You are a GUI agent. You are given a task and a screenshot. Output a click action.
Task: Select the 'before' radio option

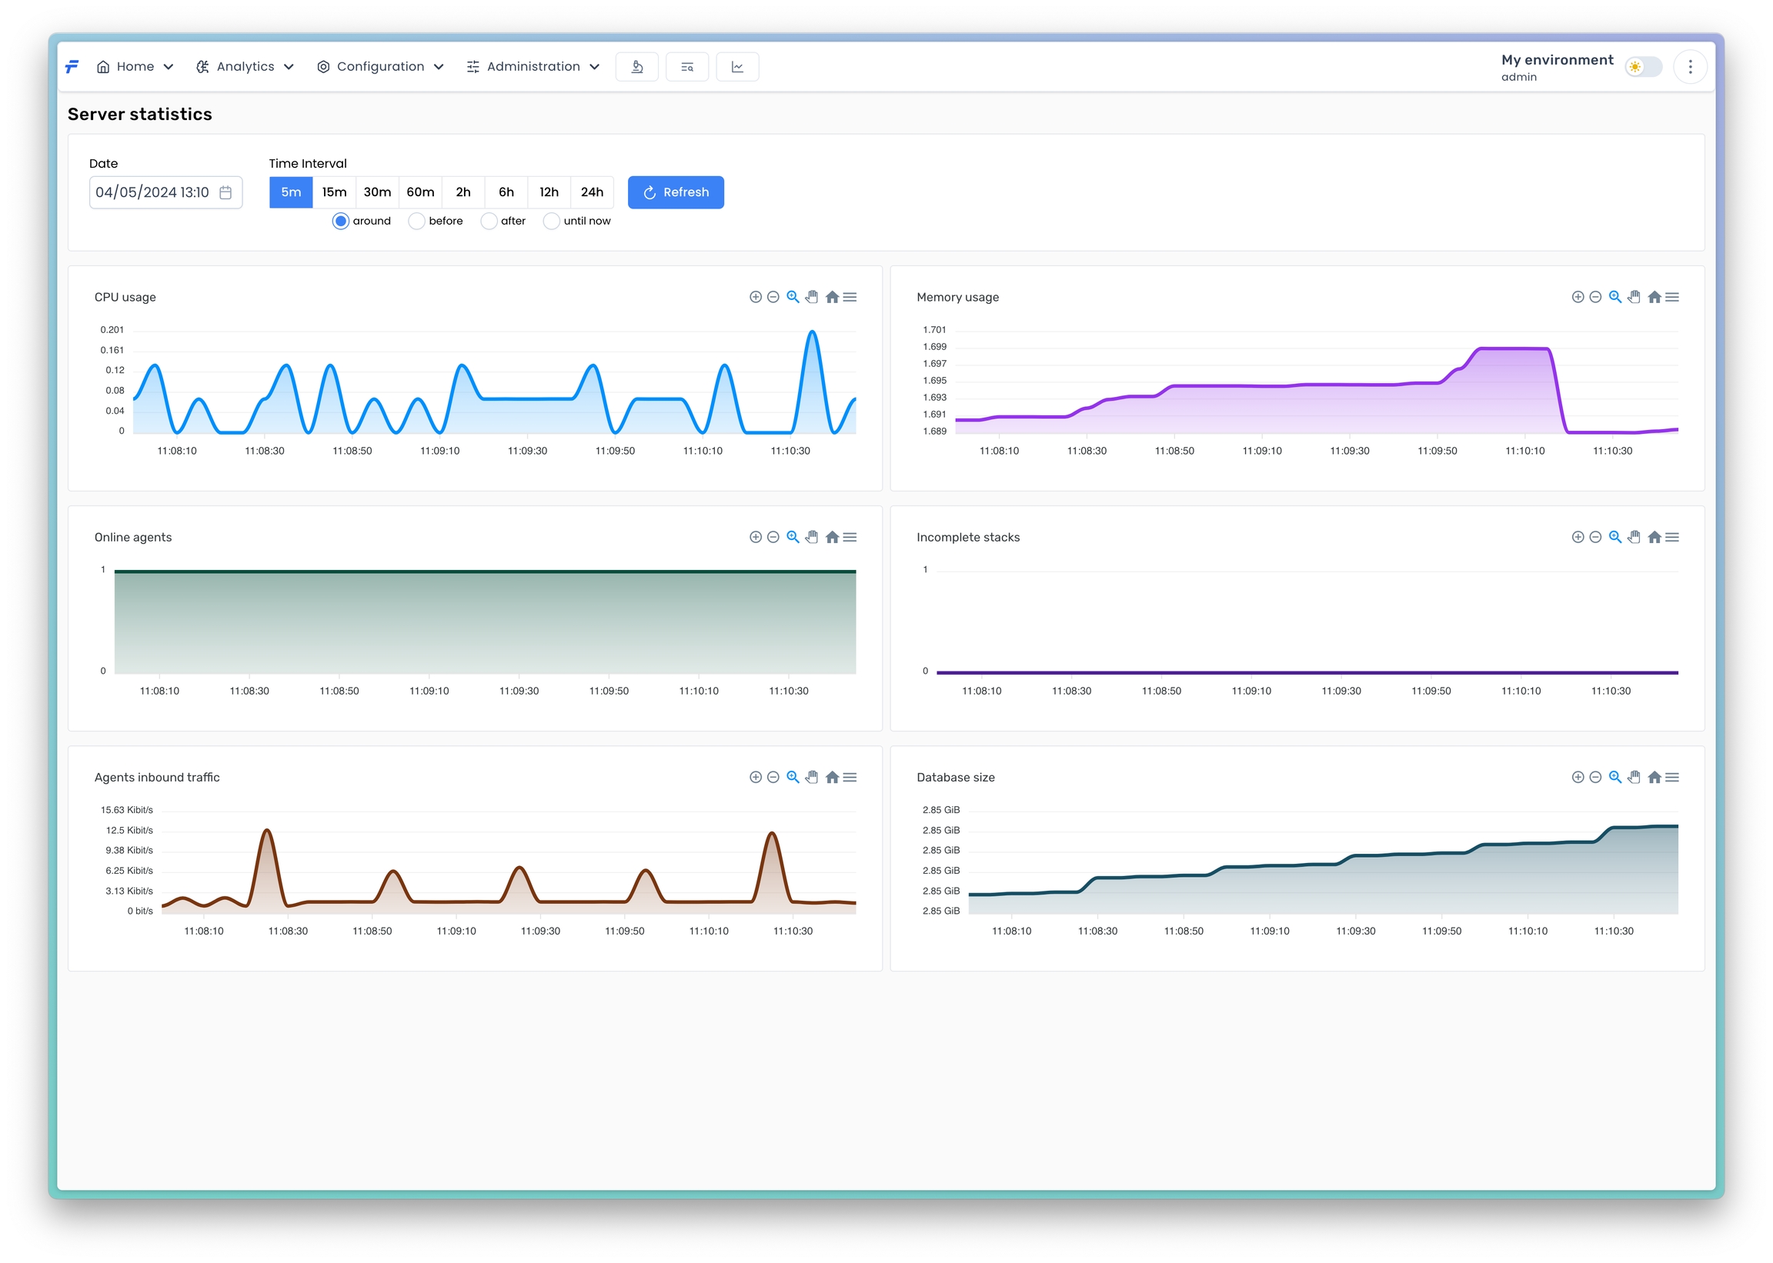pyautogui.click(x=417, y=222)
